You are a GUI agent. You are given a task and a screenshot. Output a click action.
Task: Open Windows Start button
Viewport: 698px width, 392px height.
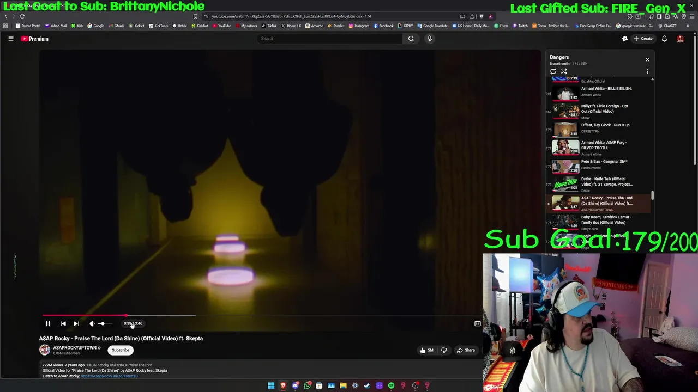coord(271,385)
